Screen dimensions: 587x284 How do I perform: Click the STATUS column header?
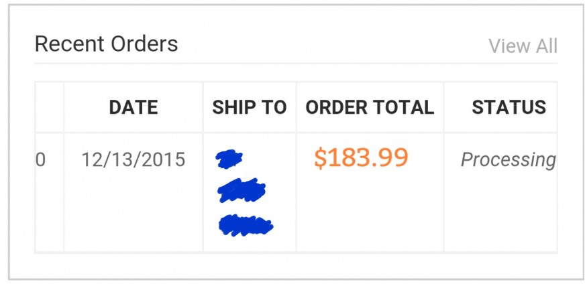[x=509, y=107]
